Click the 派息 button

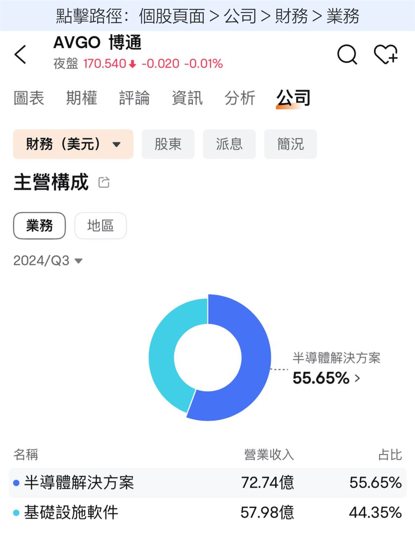[x=229, y=144]
